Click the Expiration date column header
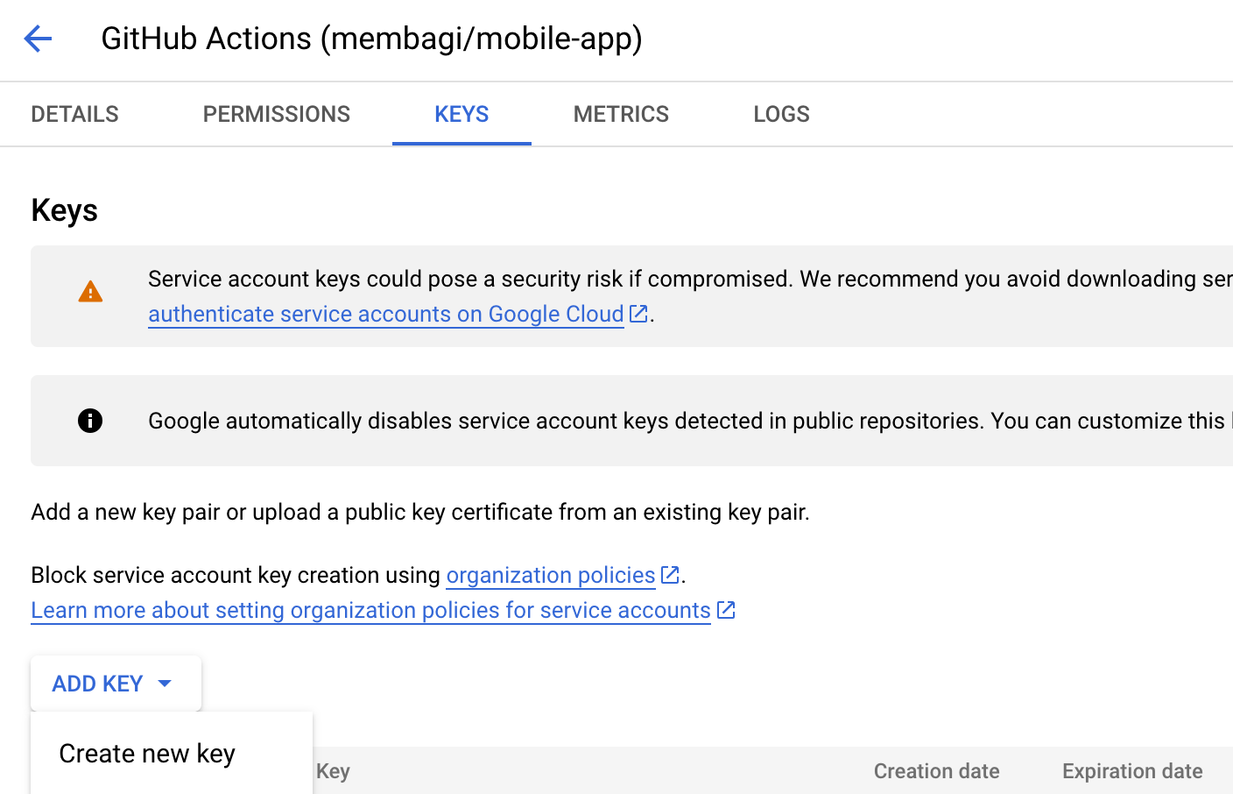Image resolution: width=1233 pixels, height=794 pixels. [x=1132, y=771]
